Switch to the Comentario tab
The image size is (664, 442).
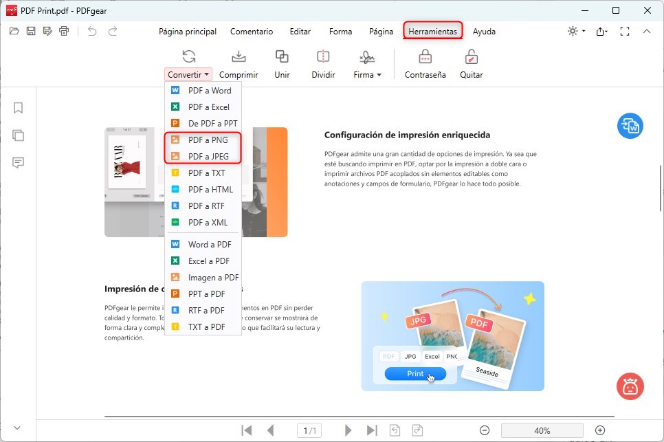(x=252, y=32)
